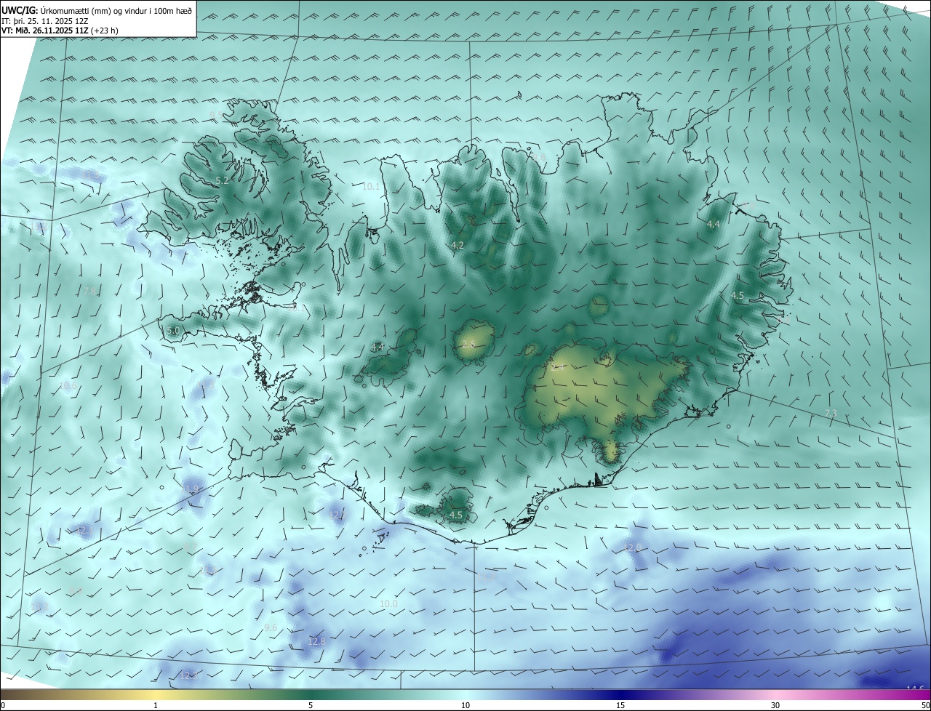This screenshot has height=711, width=931.
Task: Click the colorbar tick label 30
Action: pos(775,706)
